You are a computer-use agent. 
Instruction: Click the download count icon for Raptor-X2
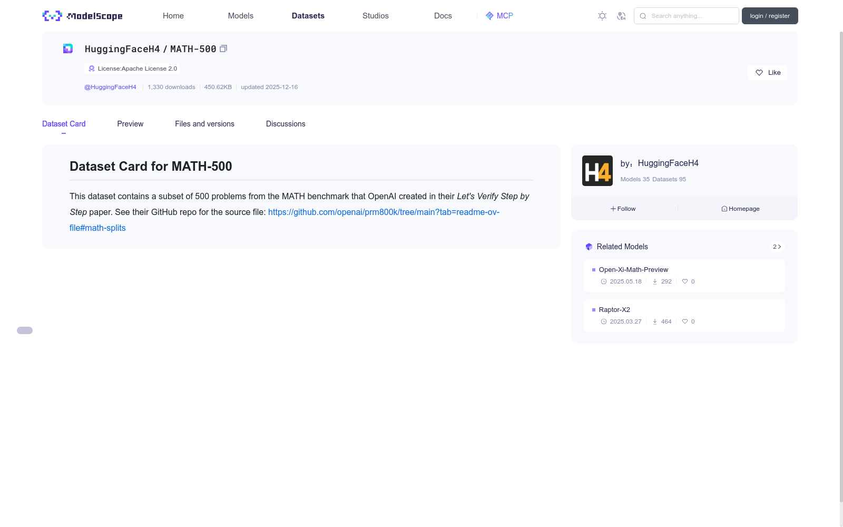(655, 321)
